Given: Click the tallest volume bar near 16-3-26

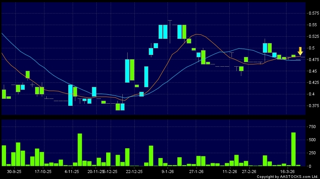Looking at the screenshot, I should pyautogui.click(x=293, y=149).
